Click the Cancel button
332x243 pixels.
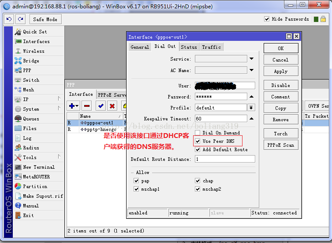click(x=281, y=60)
